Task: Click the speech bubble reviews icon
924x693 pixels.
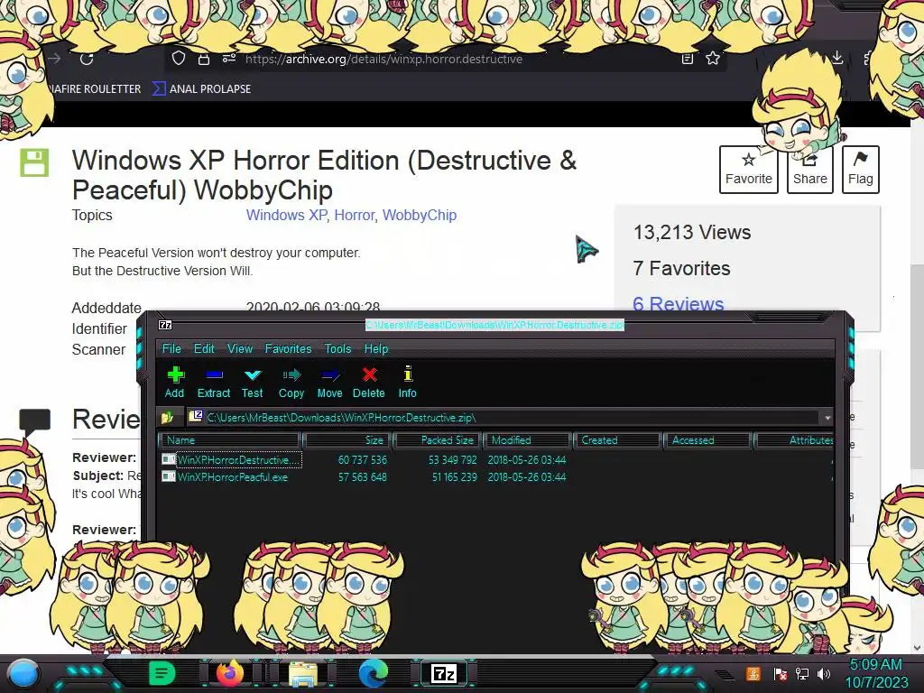Action: tap(35, 420)
